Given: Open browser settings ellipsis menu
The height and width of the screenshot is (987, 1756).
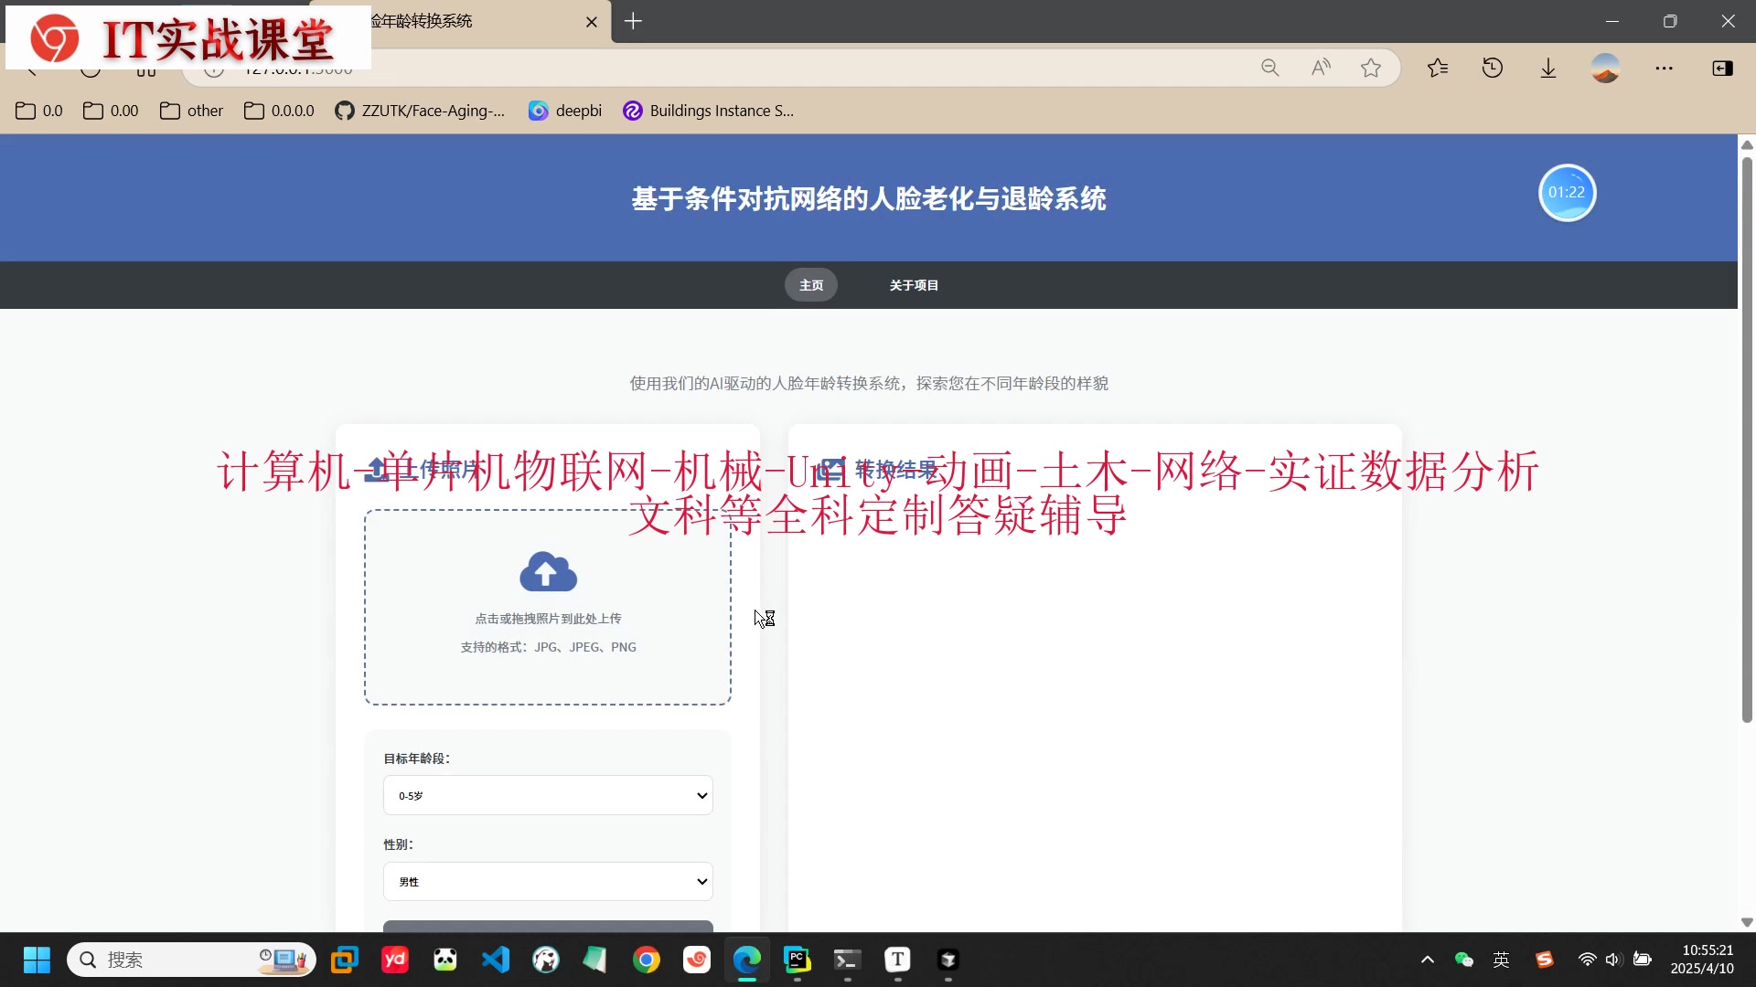Looking at the screenshot, I should (x=1664, y=68).
